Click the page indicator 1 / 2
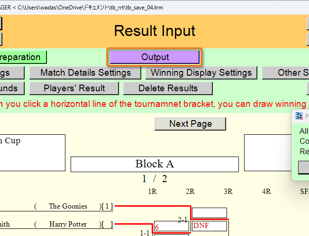309x236 pixels. tap(154, 179)
